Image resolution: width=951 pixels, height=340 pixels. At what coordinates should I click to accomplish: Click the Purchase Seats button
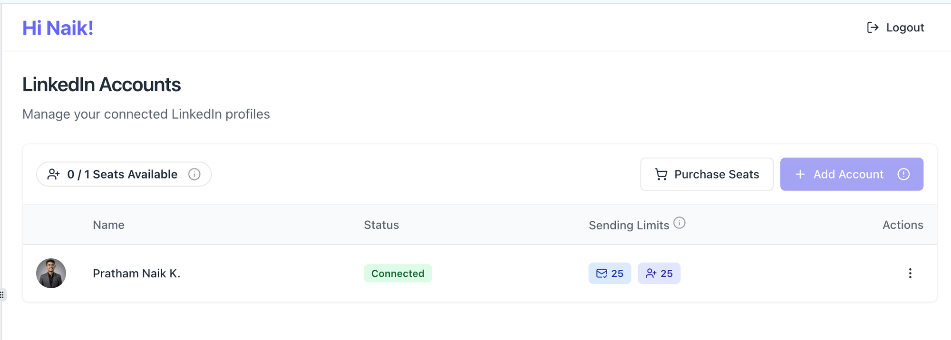707,174
